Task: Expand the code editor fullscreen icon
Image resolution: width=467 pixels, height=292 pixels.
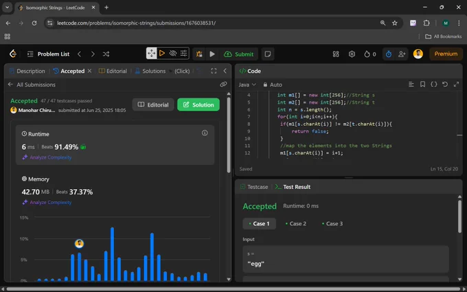Action: click(456, 85)
